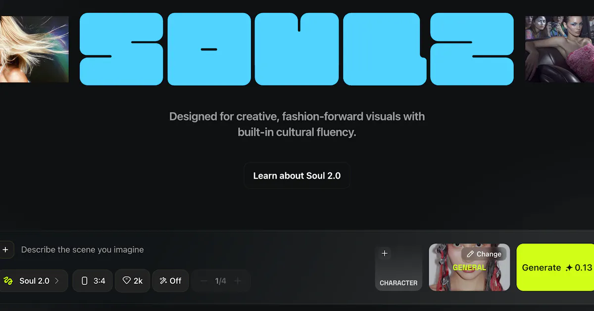Click the blonde hair sample image
594x311 pixels.
34,49
